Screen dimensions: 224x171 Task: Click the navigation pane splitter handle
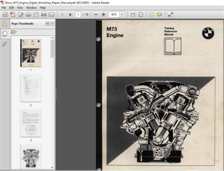56,94
